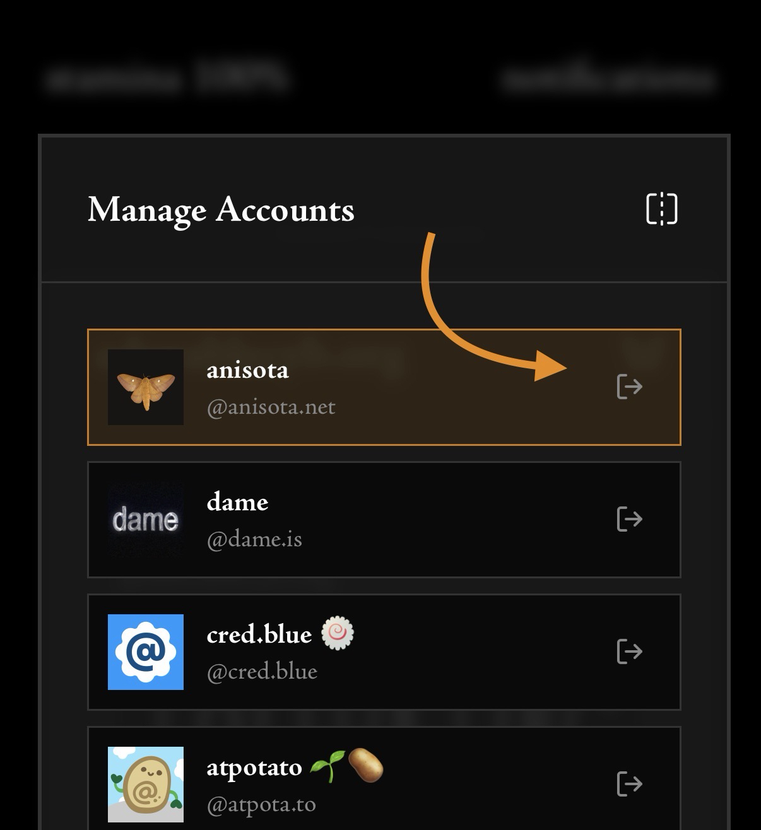
Task: Select the atpotato account row
Action: coord(384,780)
